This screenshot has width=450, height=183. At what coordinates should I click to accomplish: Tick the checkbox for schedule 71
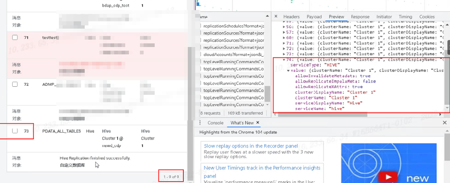click(15, 37)
